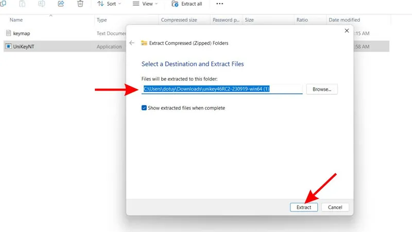Viewport: 412px width, 232px height.
Task: Select the UniKeyNT file name
Action: [24, 46]
